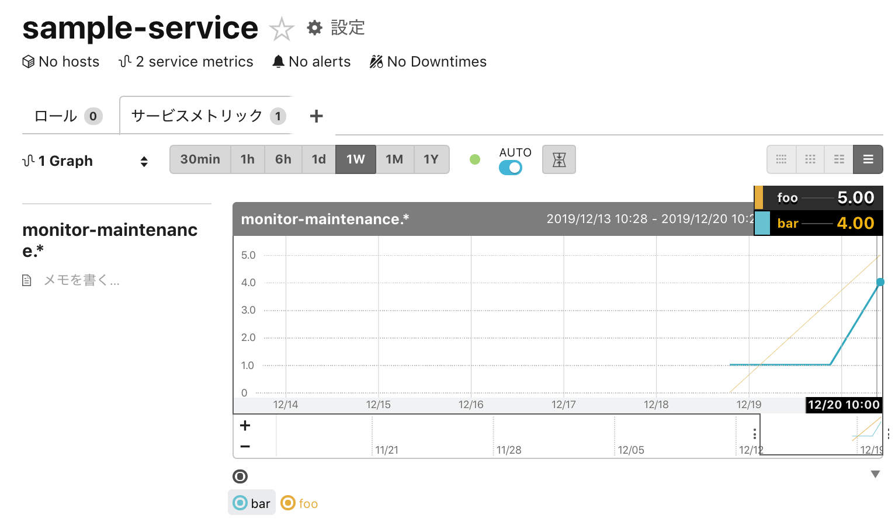Star sample-service as a favorite
The height and width of the screenshot is (529, 895).
click(x=282, y=27)
